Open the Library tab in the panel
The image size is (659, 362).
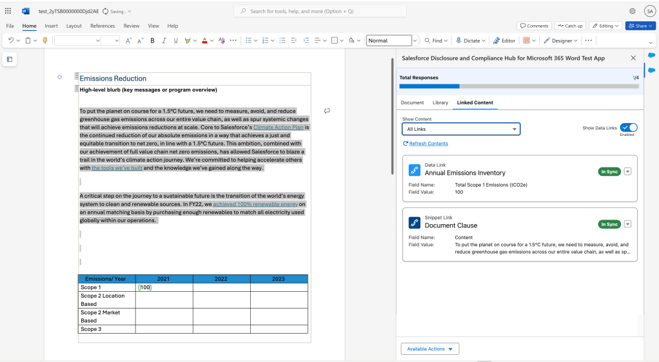tap(440, 102)
